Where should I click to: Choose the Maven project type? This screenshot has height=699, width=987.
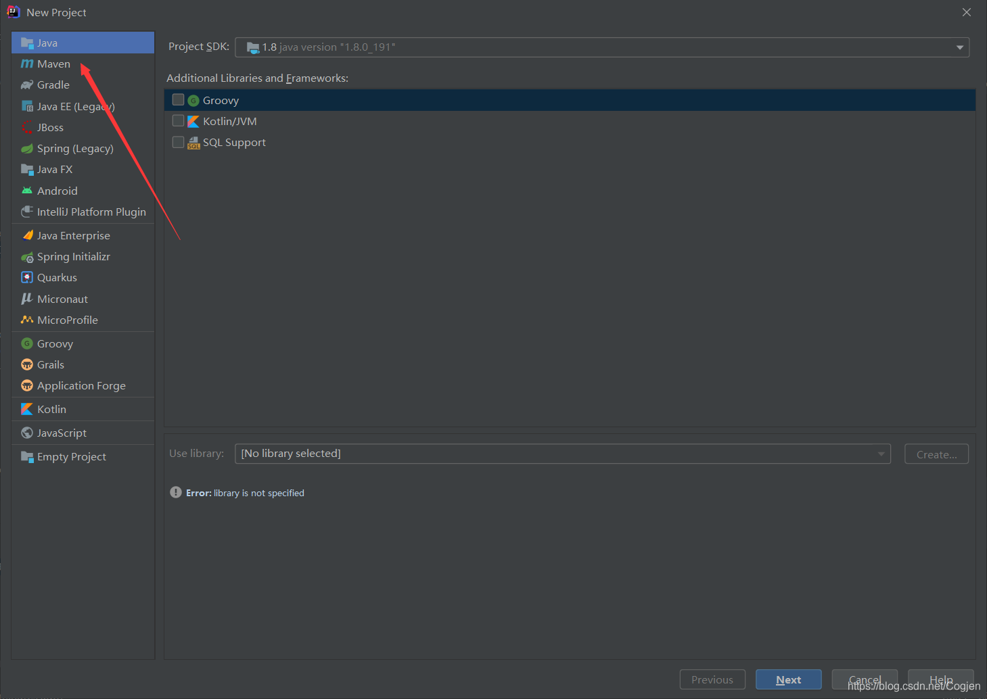coord(83,64)
